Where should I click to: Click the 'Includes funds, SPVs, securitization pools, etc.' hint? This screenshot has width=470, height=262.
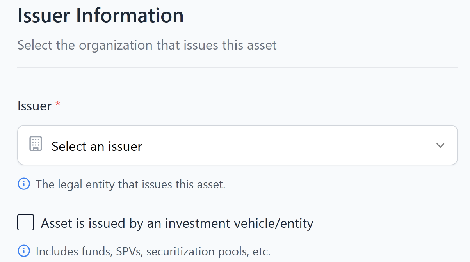tap(153, 251)
